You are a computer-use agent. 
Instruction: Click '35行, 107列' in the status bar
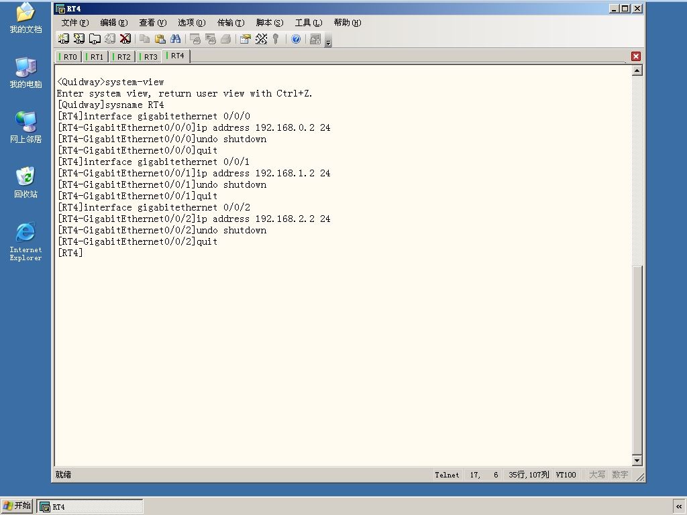(x=529, y=475)
